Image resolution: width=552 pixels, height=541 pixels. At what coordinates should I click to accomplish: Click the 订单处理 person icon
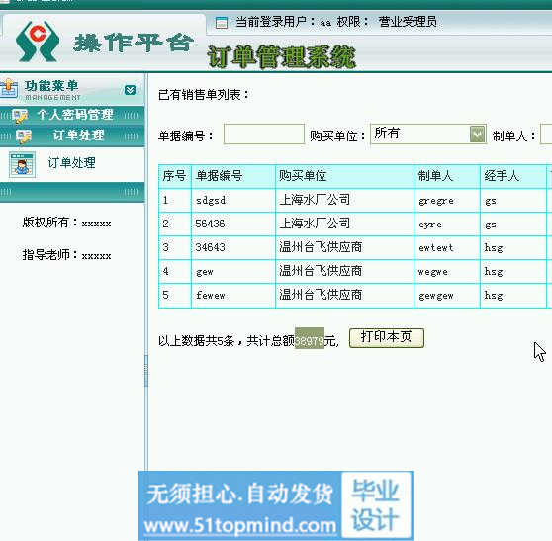(22, 165)
